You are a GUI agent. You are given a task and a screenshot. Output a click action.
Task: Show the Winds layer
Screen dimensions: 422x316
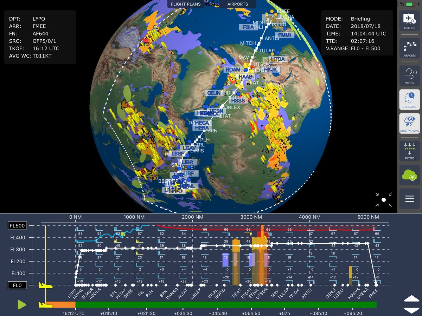409,76
